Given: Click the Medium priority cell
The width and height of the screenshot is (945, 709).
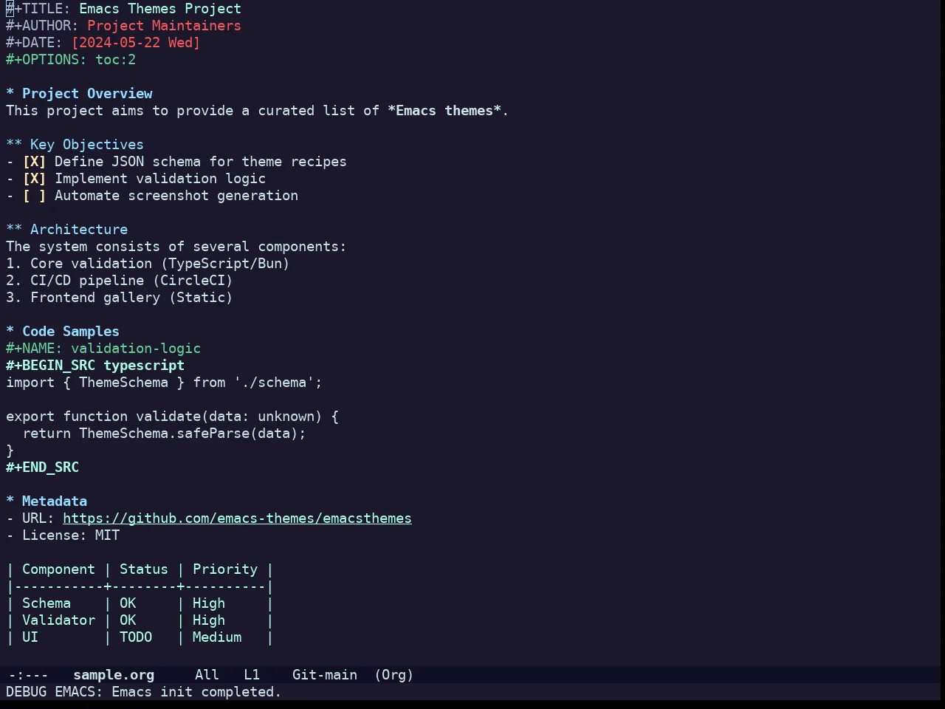Looking at the screenshot, I should pos(217,637).
